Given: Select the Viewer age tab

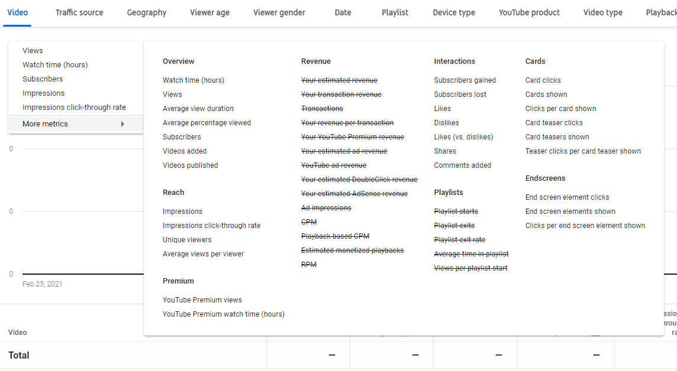Looking at the screenshot, I should point(209,12).
